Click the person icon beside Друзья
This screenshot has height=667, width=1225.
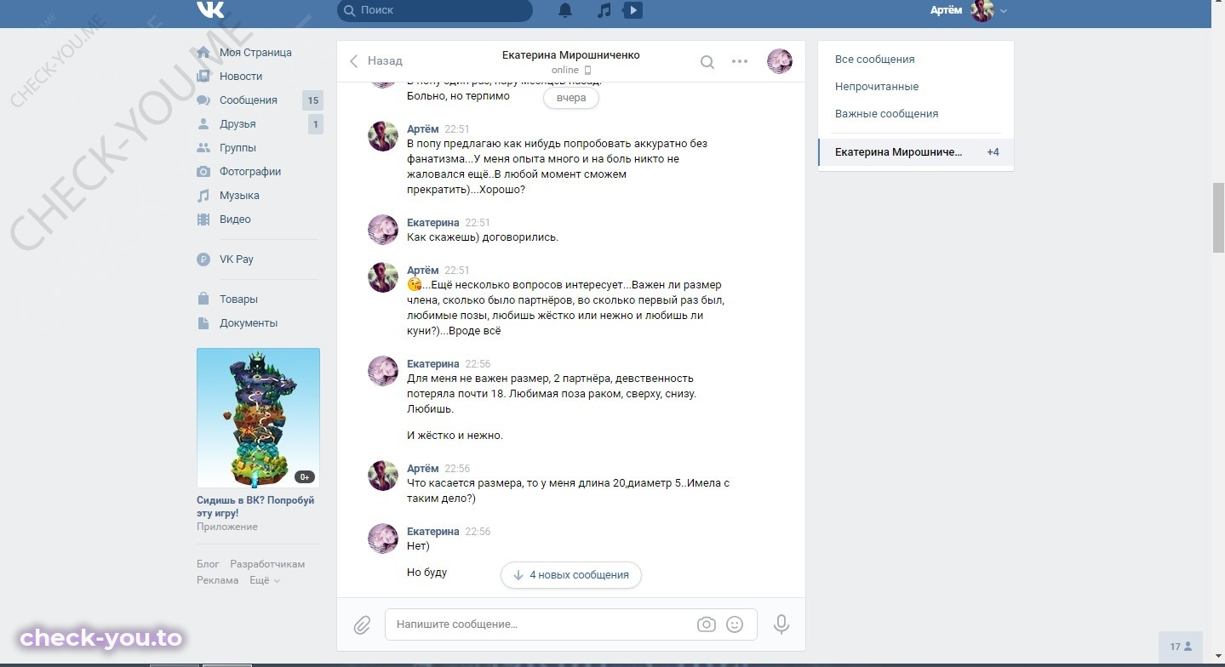click(203, 124)
